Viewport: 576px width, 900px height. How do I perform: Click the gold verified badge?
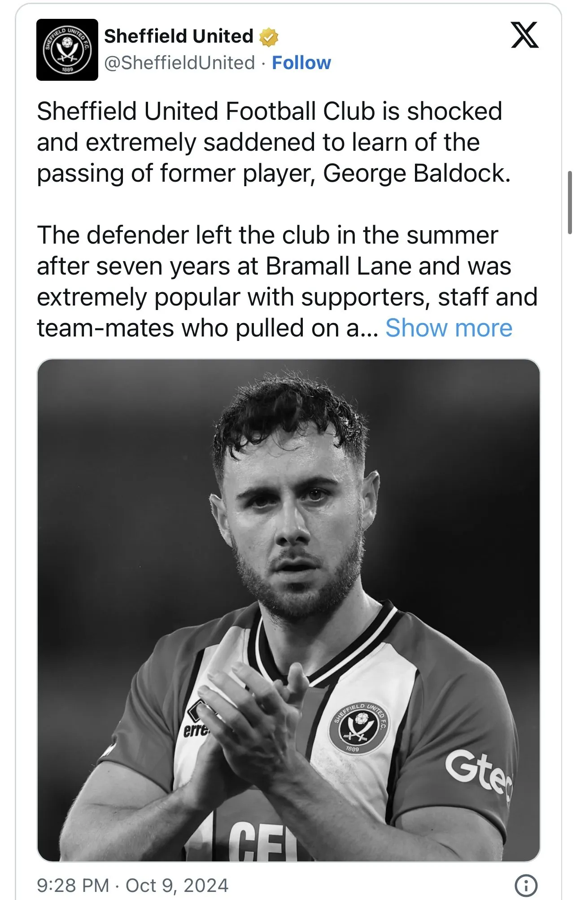[268, 37]
